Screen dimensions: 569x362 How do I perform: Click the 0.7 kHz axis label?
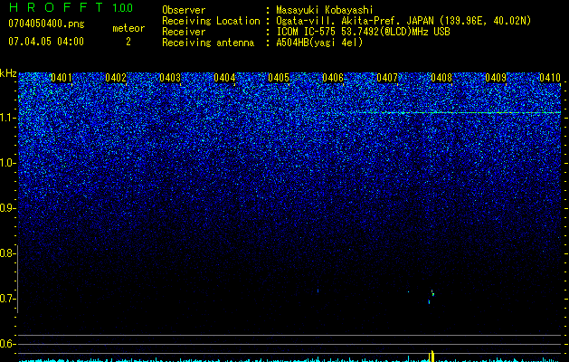(7, 299)
